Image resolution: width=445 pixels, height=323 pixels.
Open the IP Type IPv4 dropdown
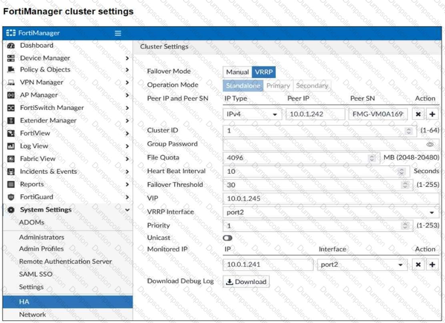tap(252, 114)
